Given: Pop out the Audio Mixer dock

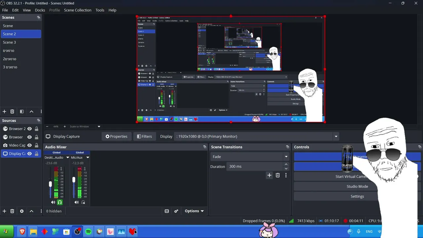Looking at the screenshot, I should (205, 147).
